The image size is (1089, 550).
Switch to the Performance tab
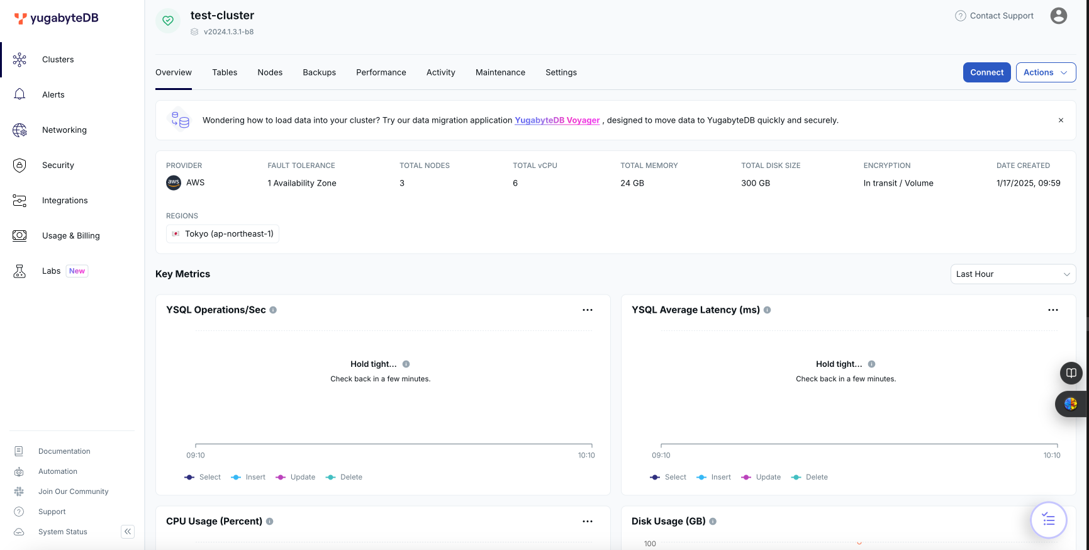coord(381,72)
